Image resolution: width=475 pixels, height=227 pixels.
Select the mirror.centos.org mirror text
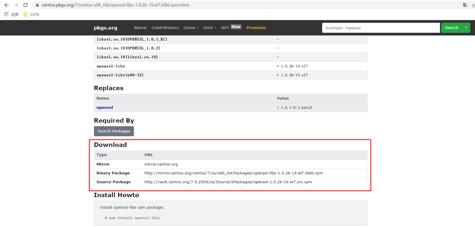pos(161,164)
